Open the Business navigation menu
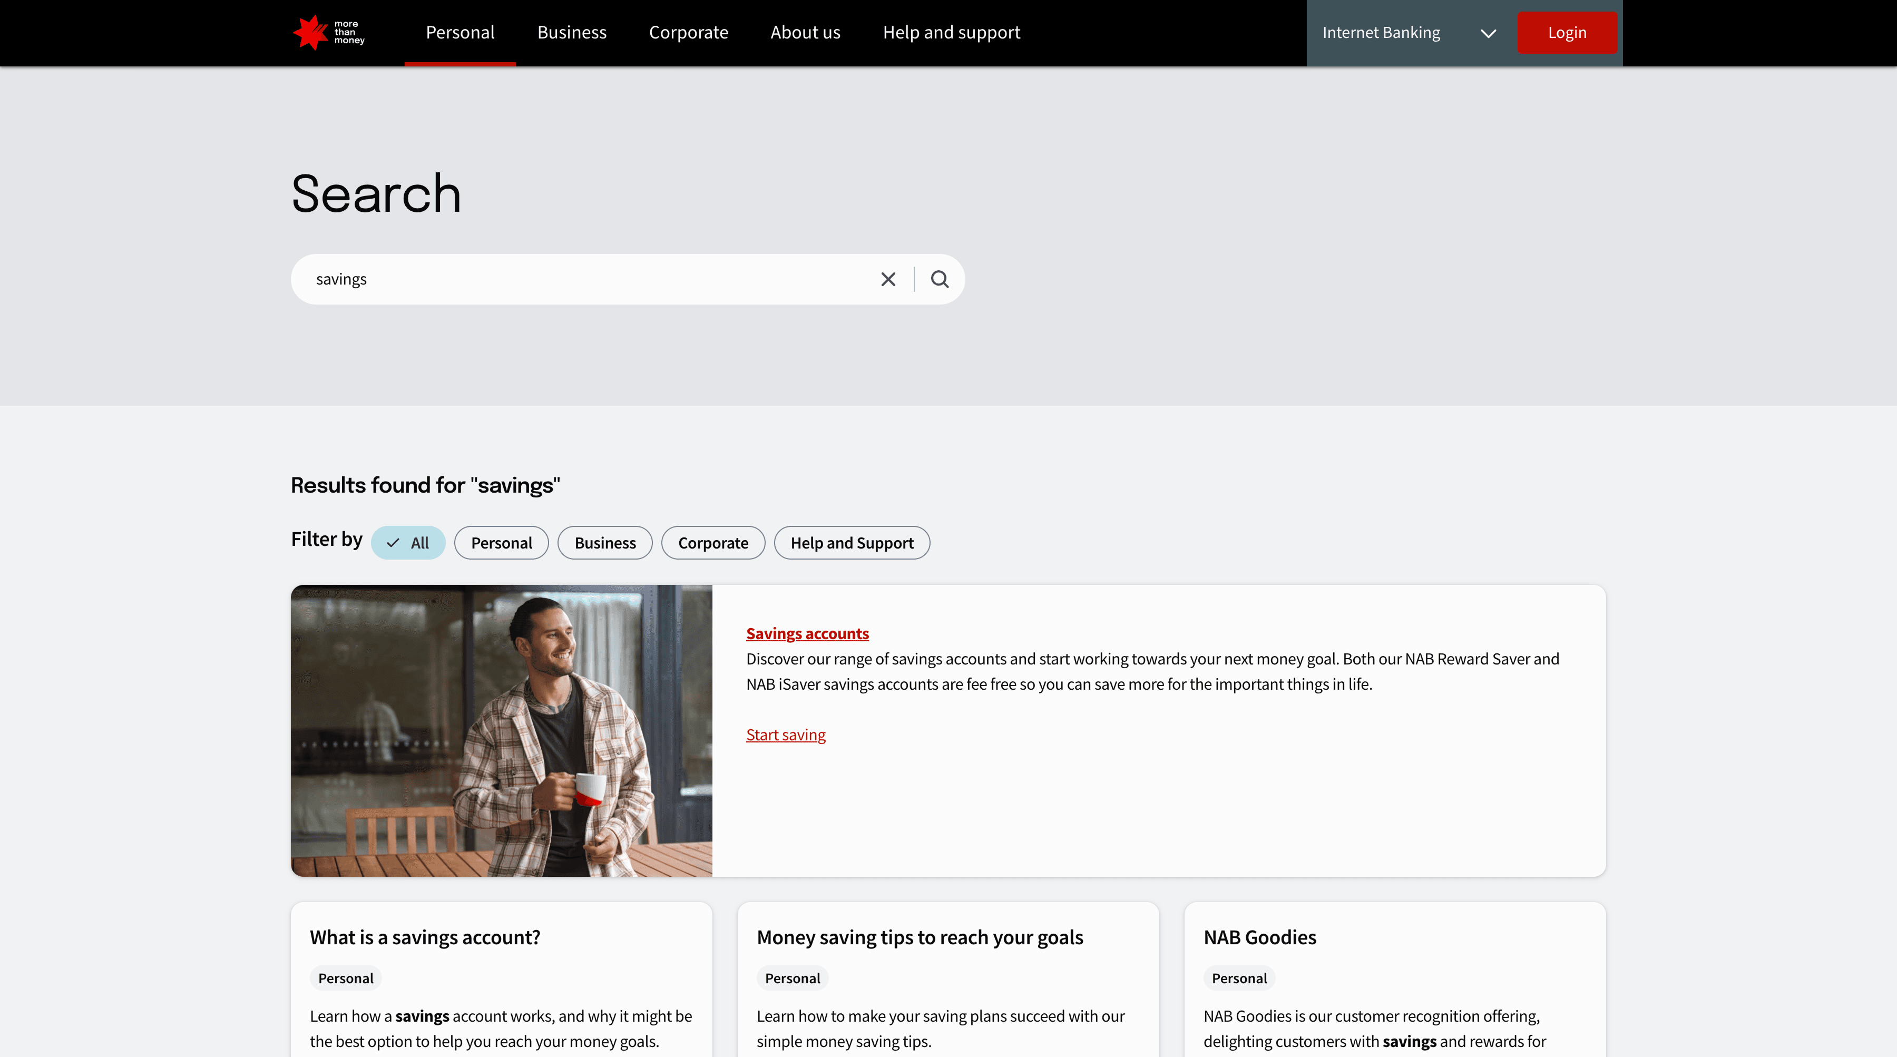The width and height of the screenshot is (1897, 1057). (571, 33)
